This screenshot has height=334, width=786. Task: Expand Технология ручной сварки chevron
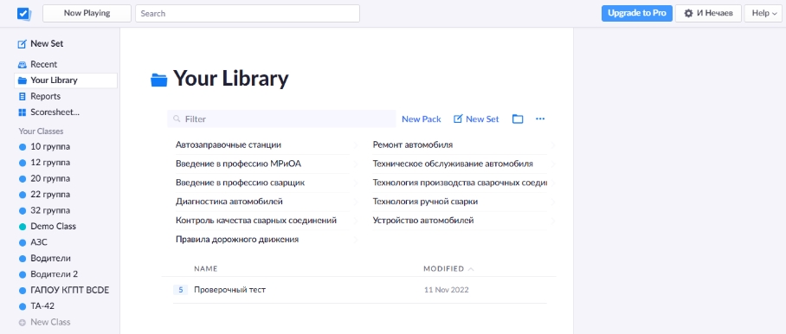pyautogui.click(x=553, y=202)
